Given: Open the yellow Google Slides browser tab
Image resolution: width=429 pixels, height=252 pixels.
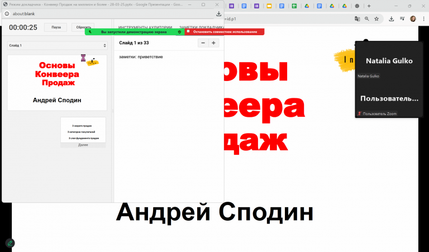Looking at the screenshot, I should point(269,6).
